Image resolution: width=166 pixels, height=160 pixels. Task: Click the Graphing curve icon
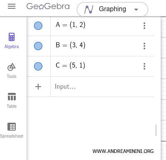pos(89,10)
